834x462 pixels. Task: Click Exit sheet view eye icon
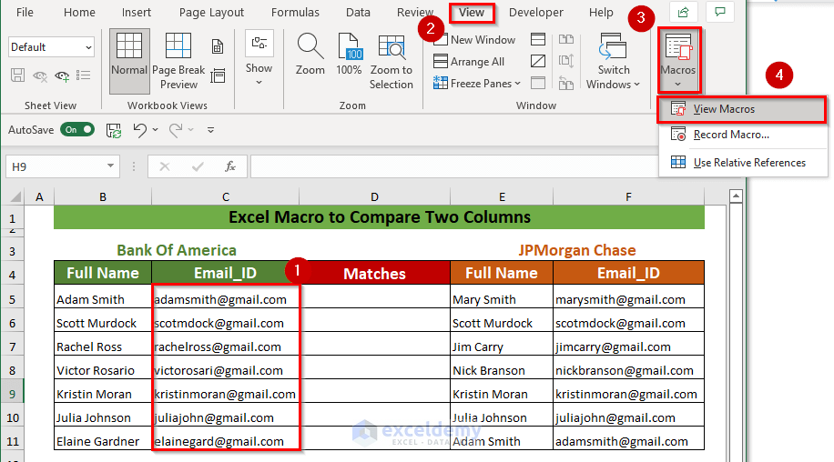[x=40, y=75]
